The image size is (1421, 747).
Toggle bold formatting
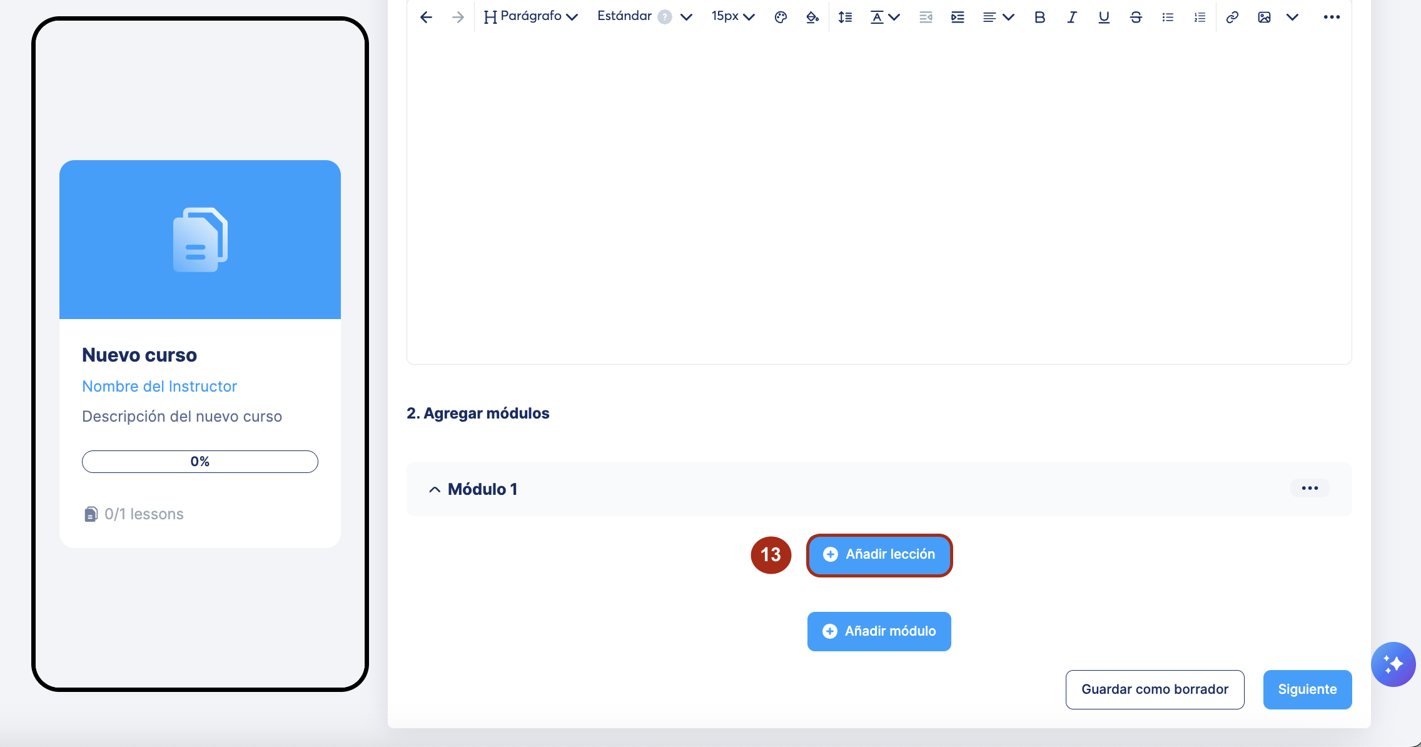pos(1039,17)
